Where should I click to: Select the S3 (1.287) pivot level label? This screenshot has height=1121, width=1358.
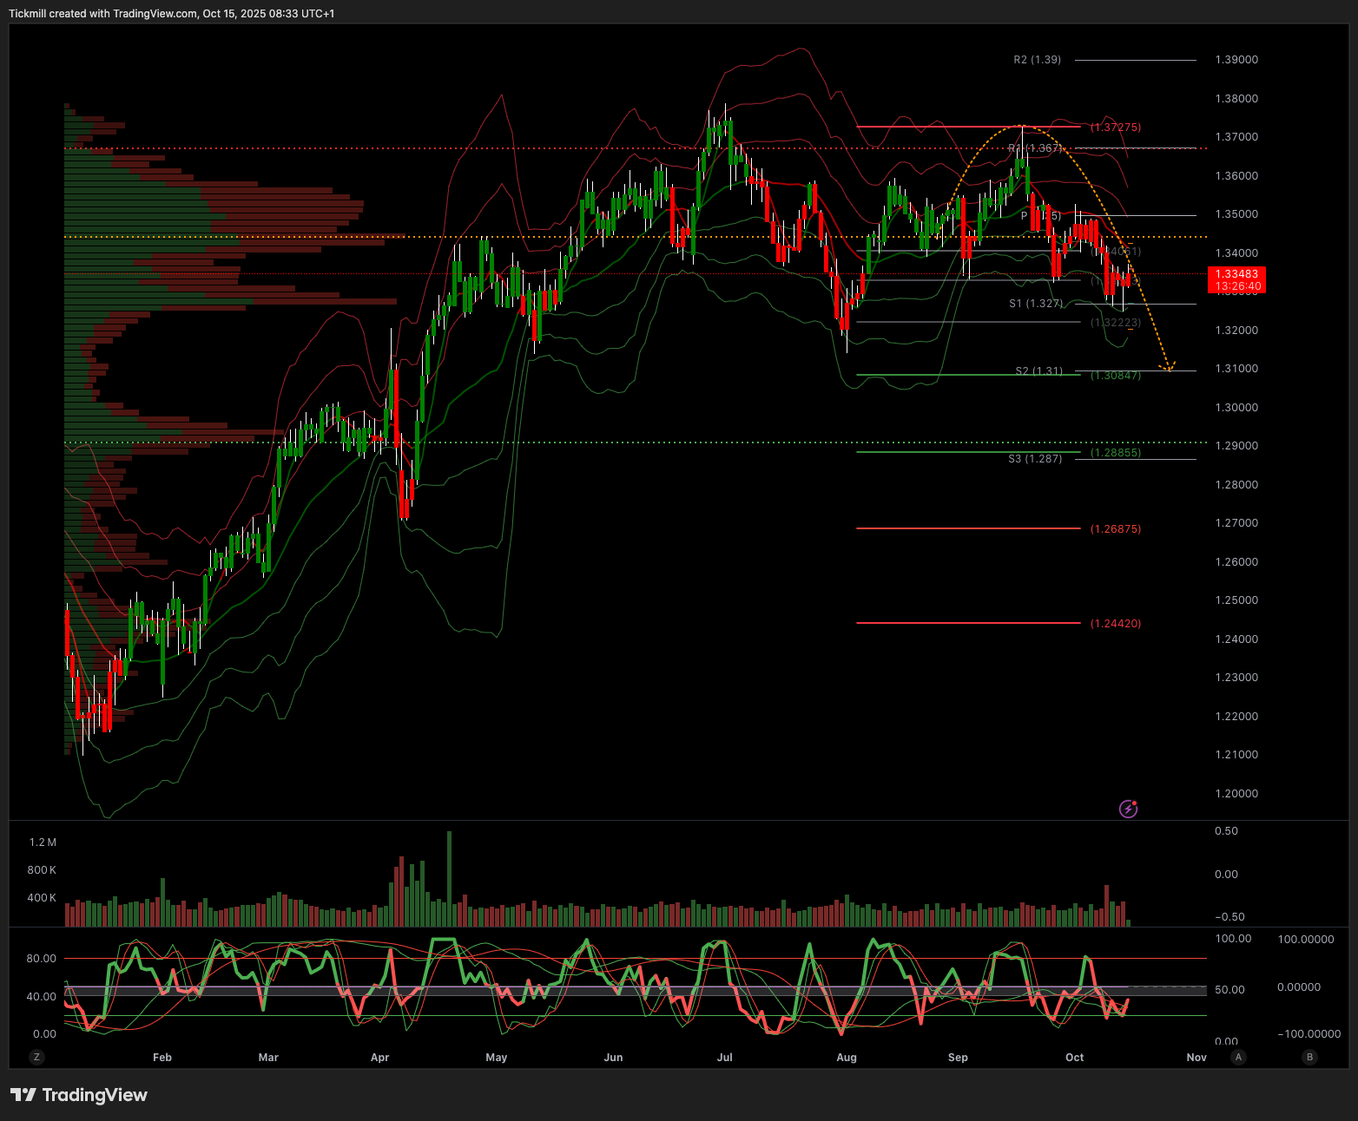(1035, 459)
